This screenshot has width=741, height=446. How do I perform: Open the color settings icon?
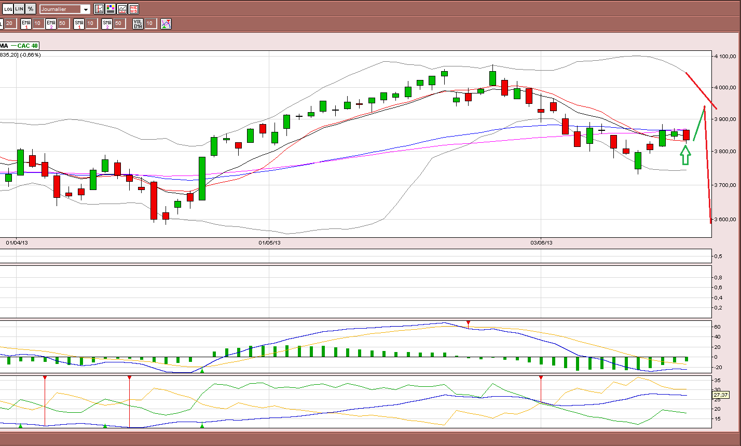click(x=111, y=9)
